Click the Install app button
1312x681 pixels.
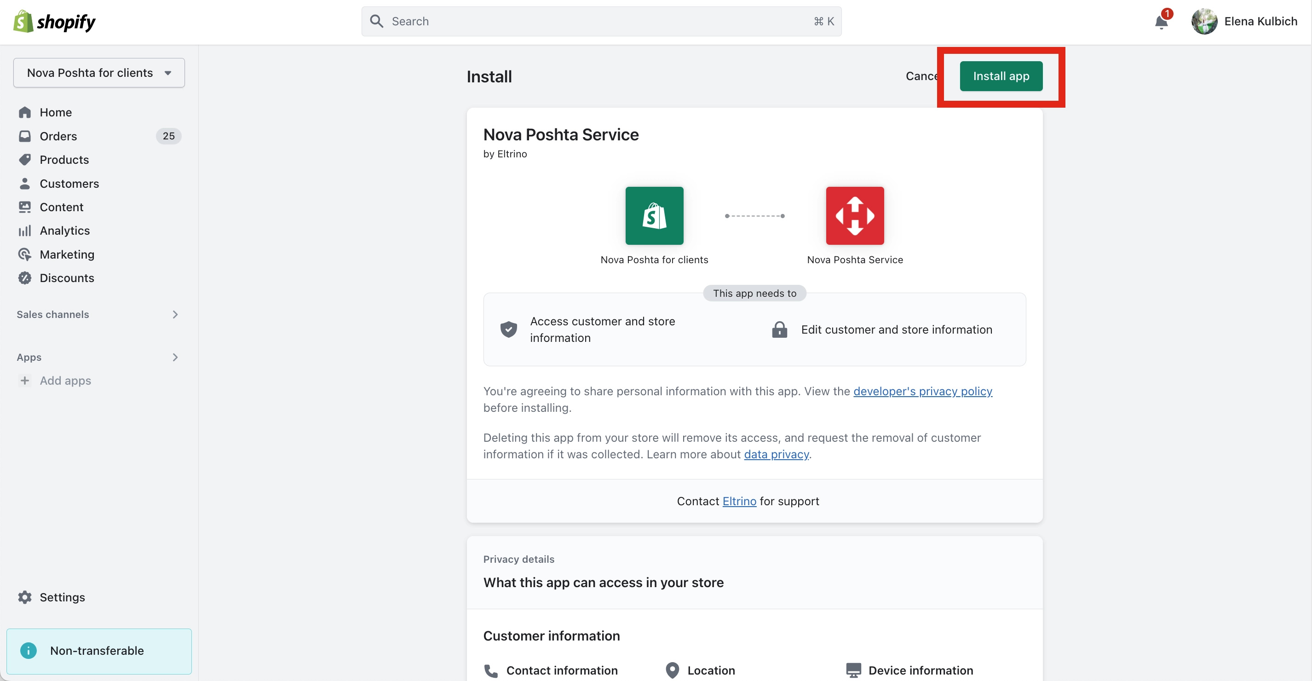tap(1001, 76)
